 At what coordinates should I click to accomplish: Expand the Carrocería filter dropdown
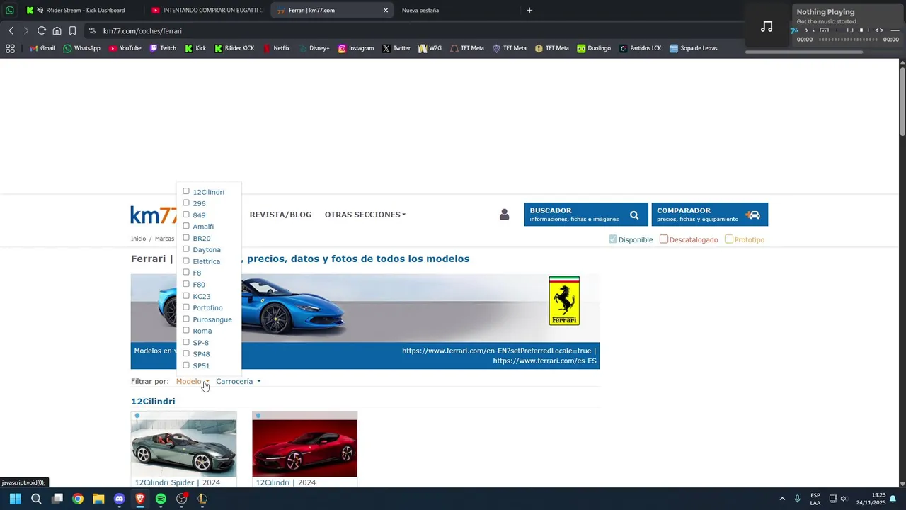[x=239, y=381]
